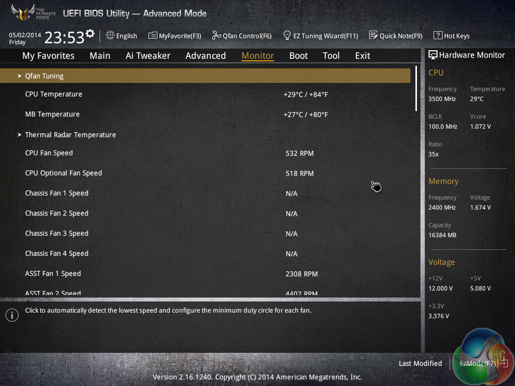Viewport: 515px width, 386px height.
Task: Click the Qfan Control fan icon
Action: [216, 36]
